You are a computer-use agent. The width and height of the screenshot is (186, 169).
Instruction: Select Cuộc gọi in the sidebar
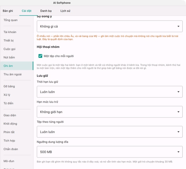(x=17, y=49)
